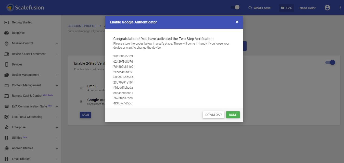This screenshot has width=344, height=163.
Task: Click the Need Help? link
Action: pos(308,8)
